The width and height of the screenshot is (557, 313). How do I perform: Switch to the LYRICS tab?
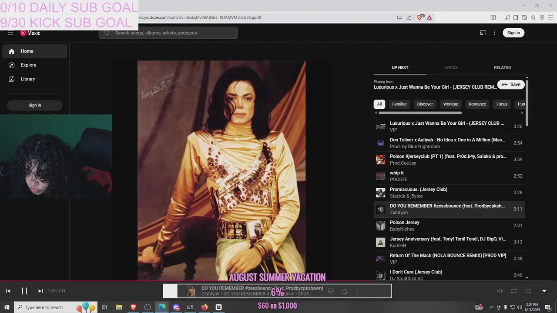451,67
